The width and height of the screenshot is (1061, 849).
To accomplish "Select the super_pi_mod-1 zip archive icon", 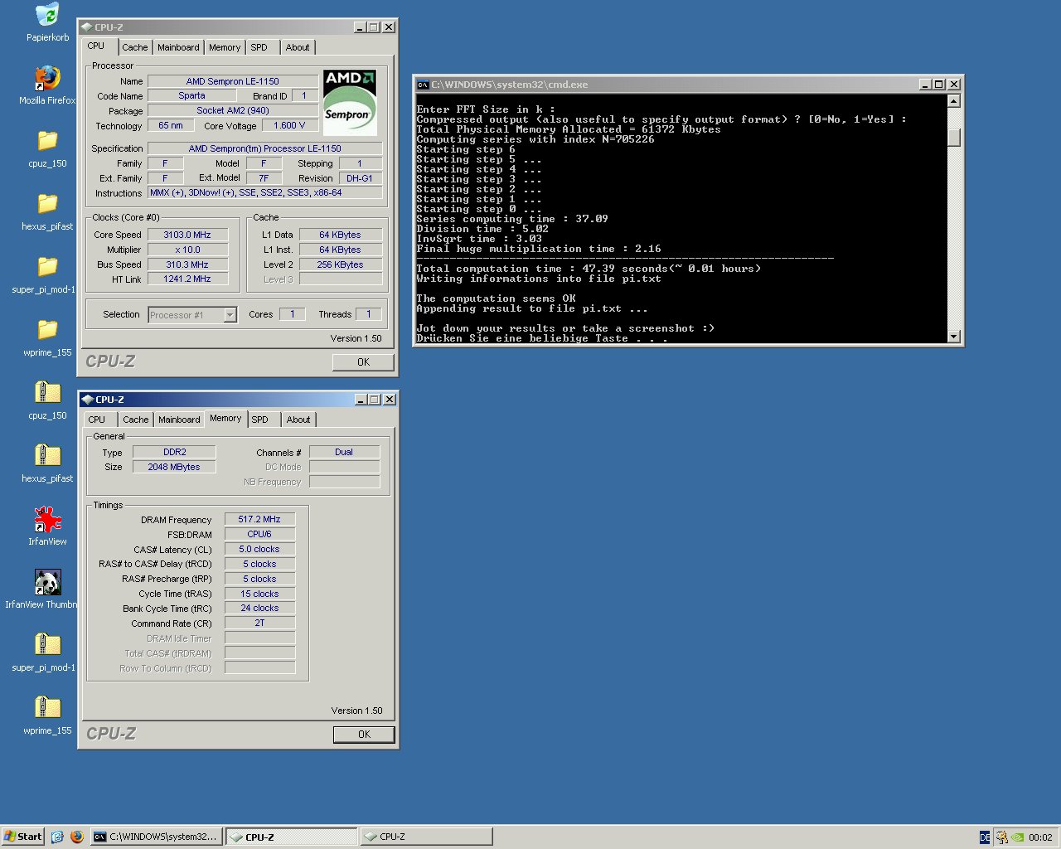I will tap(47, 645).
